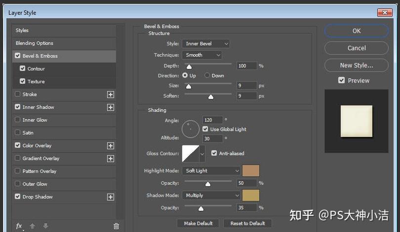The width and height of the screenshot is (400, 232).
Task: Select the Up direction radio button
Action: pos(185,75)
